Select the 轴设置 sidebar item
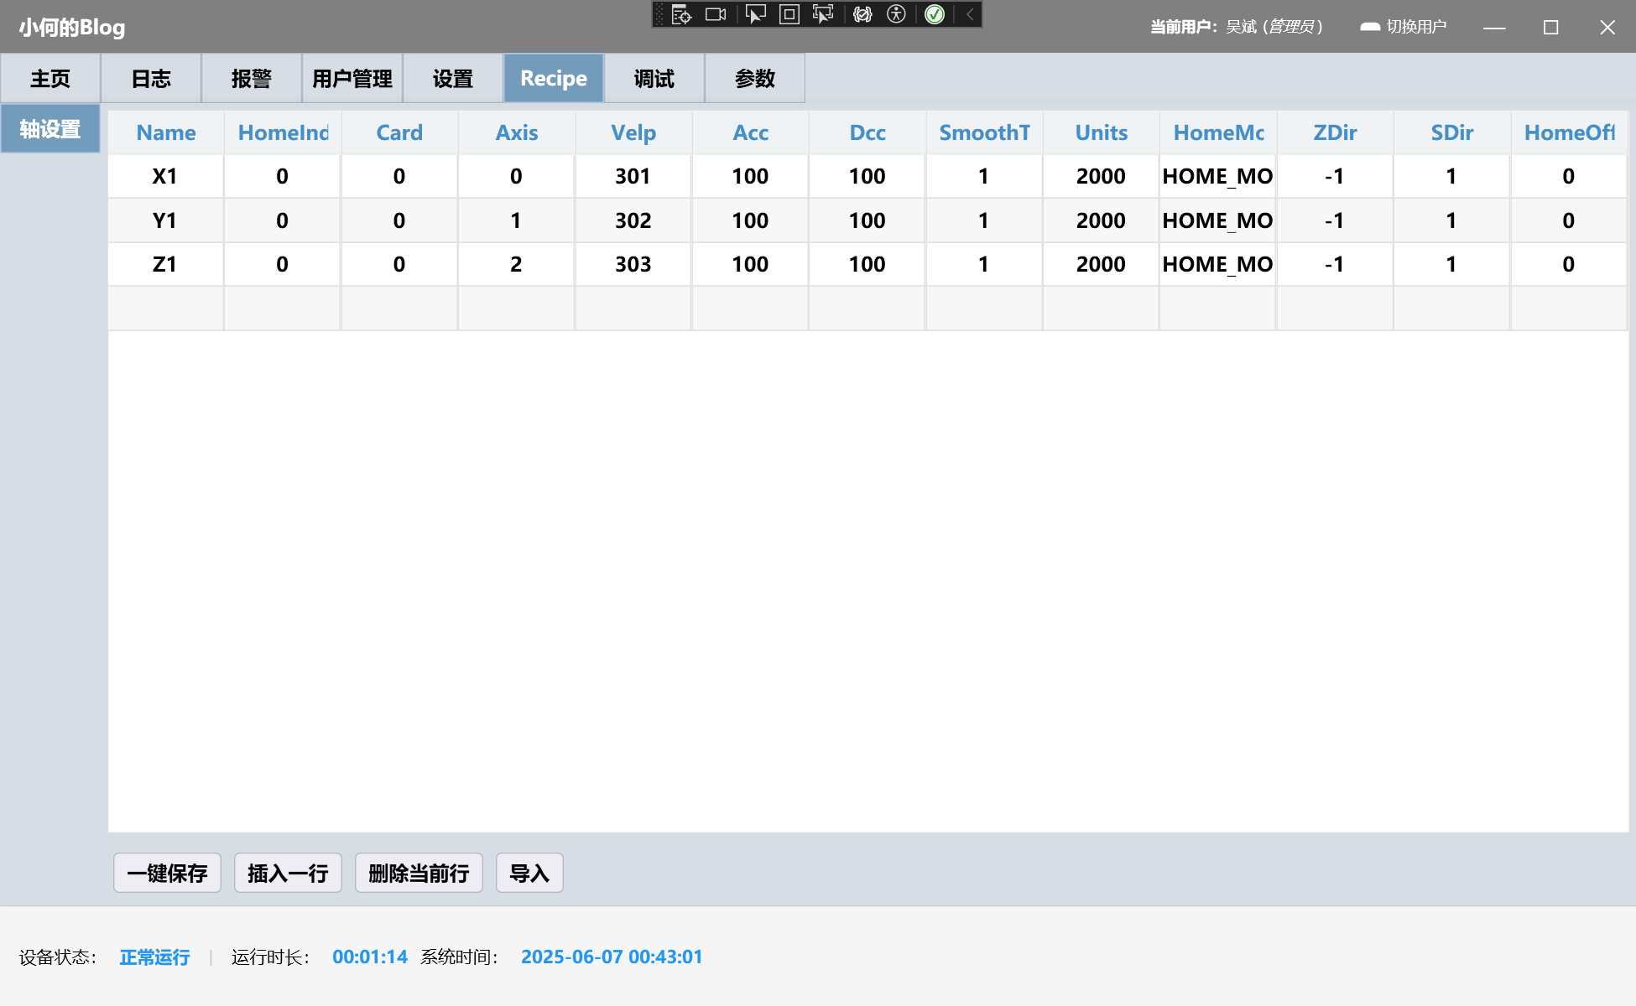This screenshot has height=1006, width=1636. [50, 129]
